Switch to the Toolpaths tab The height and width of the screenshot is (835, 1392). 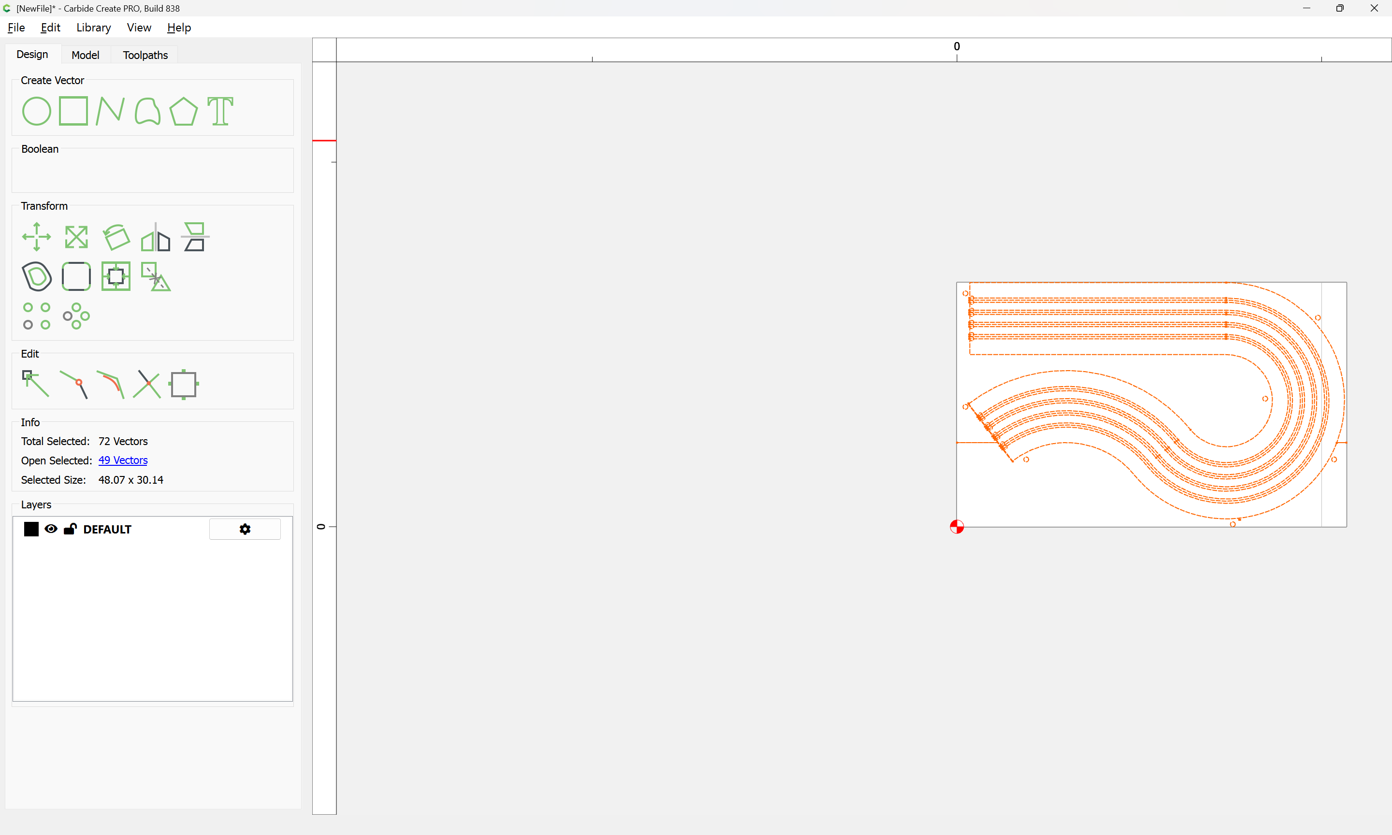coord(145,55)
